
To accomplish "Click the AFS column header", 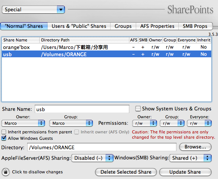I will coord(134,40).
